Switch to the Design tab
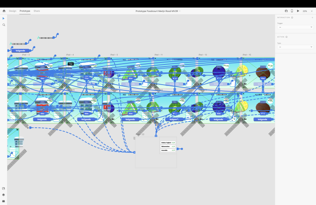The image size is (316, 205). click(13, 11)
